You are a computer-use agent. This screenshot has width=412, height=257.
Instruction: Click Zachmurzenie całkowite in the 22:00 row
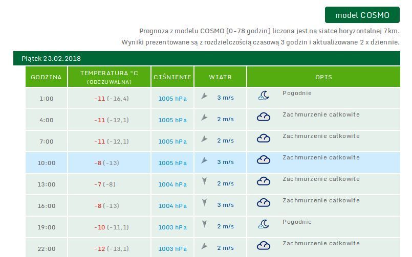[x=321, y=243]
